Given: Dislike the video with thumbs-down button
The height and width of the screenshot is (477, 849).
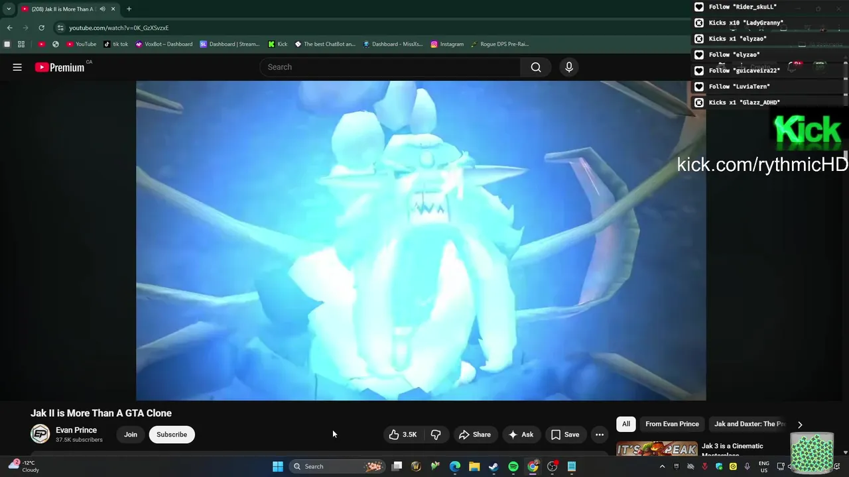Looking at the screenshot, I should click(x=436, y=435).
